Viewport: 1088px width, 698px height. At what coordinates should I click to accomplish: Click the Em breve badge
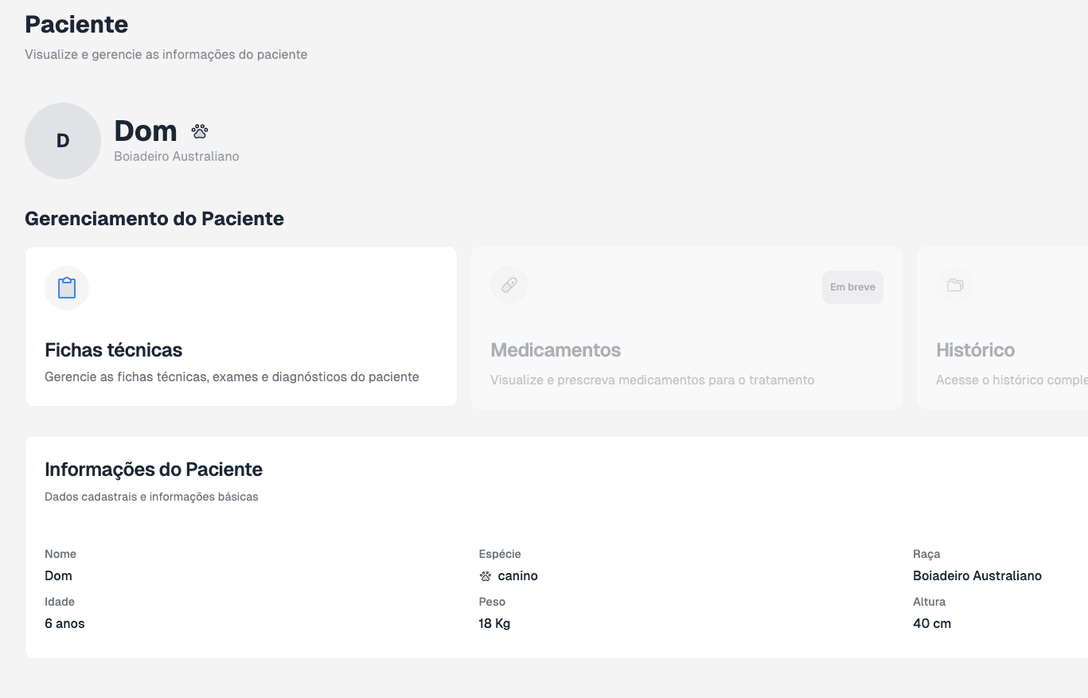pos(852,287)
